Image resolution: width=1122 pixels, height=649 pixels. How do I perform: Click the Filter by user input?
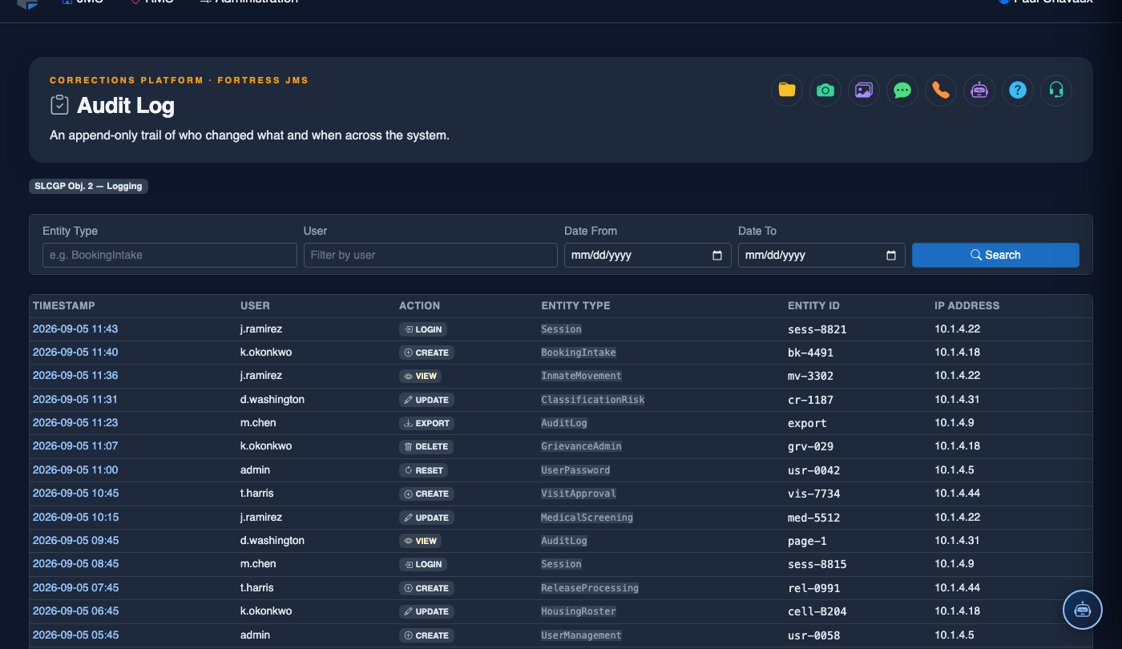[430, 255]
